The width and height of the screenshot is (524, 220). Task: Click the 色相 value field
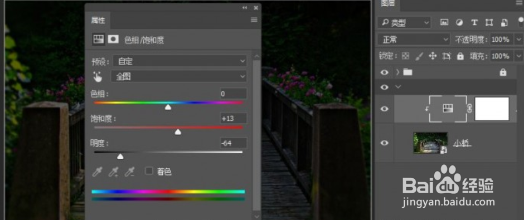point(233,94)
